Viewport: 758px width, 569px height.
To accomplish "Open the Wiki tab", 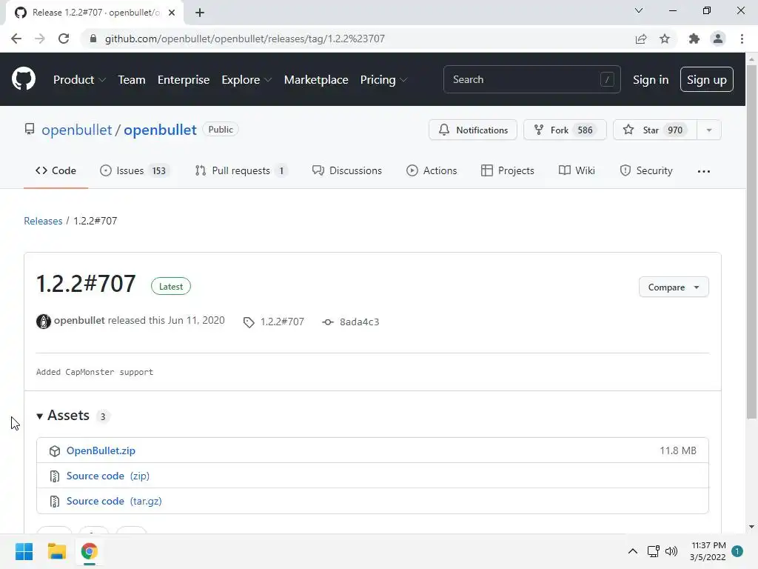I will (x=577, y=170).
